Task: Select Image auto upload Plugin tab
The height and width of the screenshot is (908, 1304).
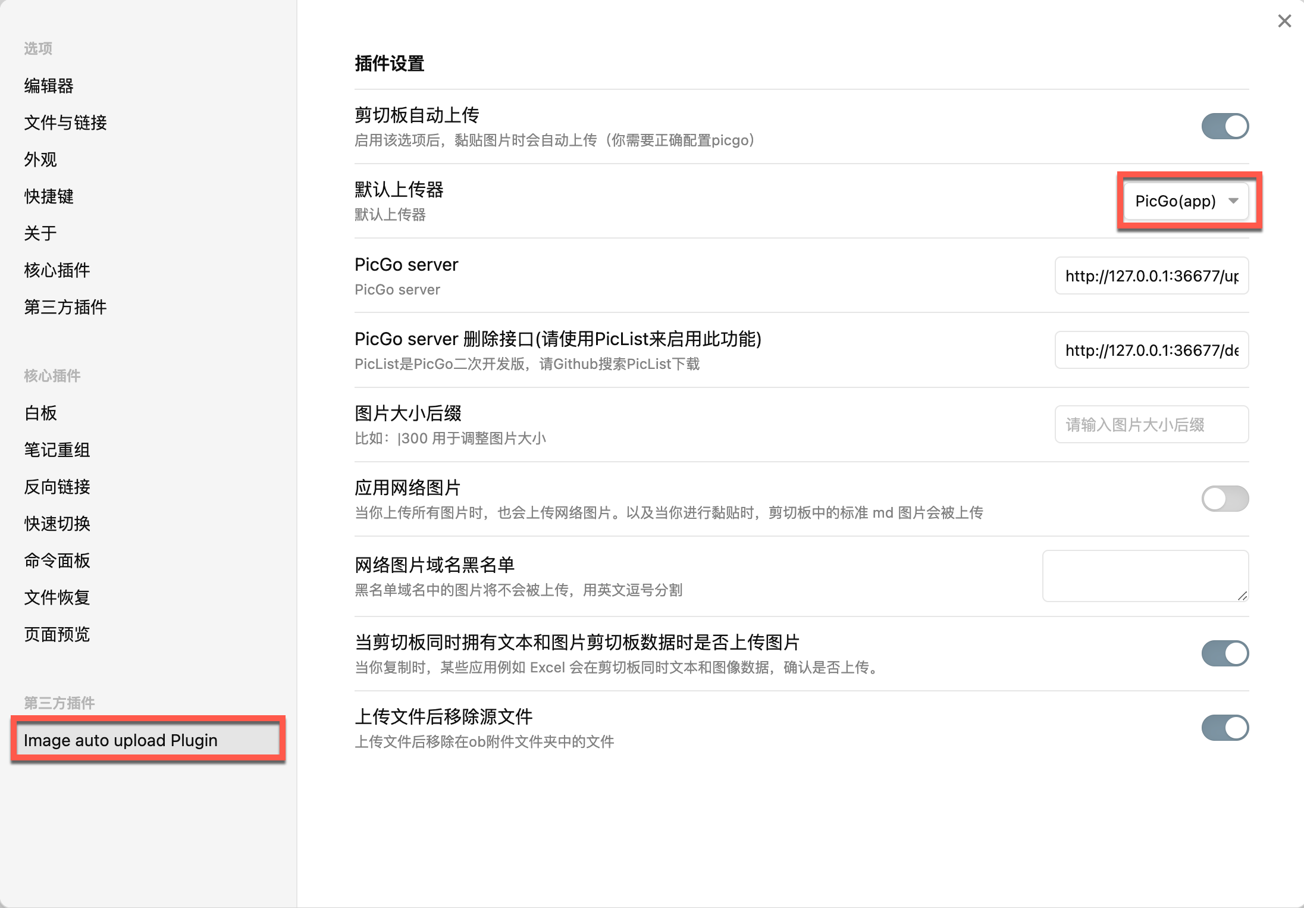Action: [148, 740]
